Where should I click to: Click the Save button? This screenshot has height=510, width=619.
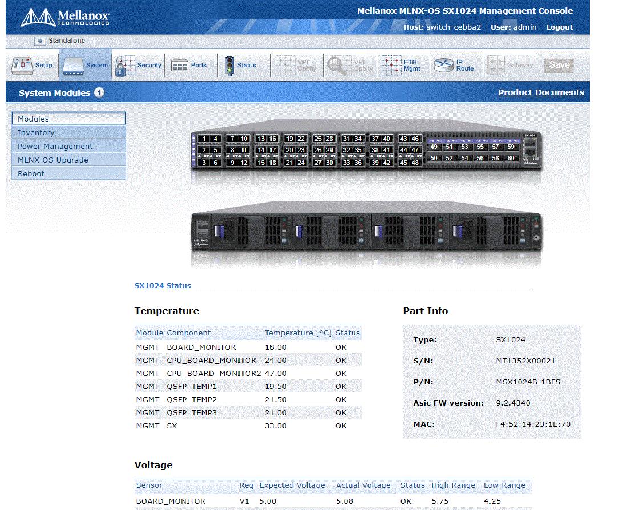[x=559, y=65]
